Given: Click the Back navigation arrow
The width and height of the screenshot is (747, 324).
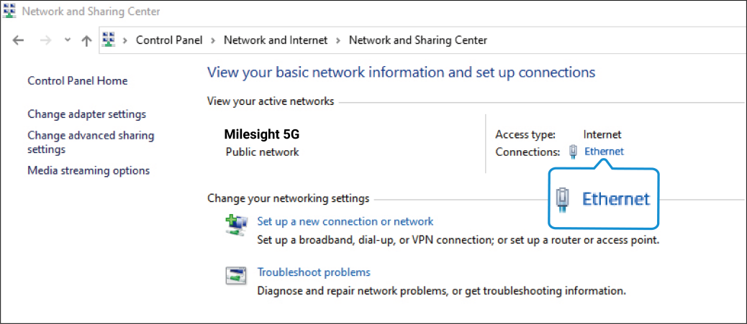Looking at the screenshot, I should pos(19,41).
